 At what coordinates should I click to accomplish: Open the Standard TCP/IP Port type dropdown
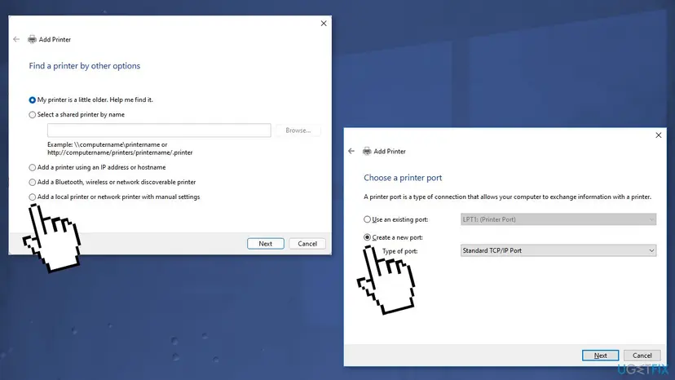(558, 250)
